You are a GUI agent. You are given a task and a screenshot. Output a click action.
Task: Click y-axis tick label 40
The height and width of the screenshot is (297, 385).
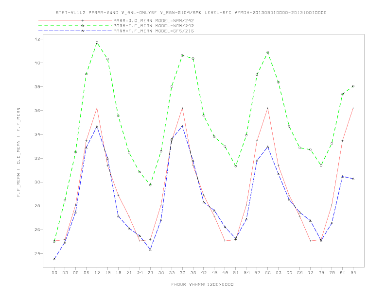pos(37,63)
